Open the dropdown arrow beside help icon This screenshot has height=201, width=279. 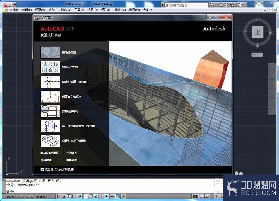(x=245, y=5)
